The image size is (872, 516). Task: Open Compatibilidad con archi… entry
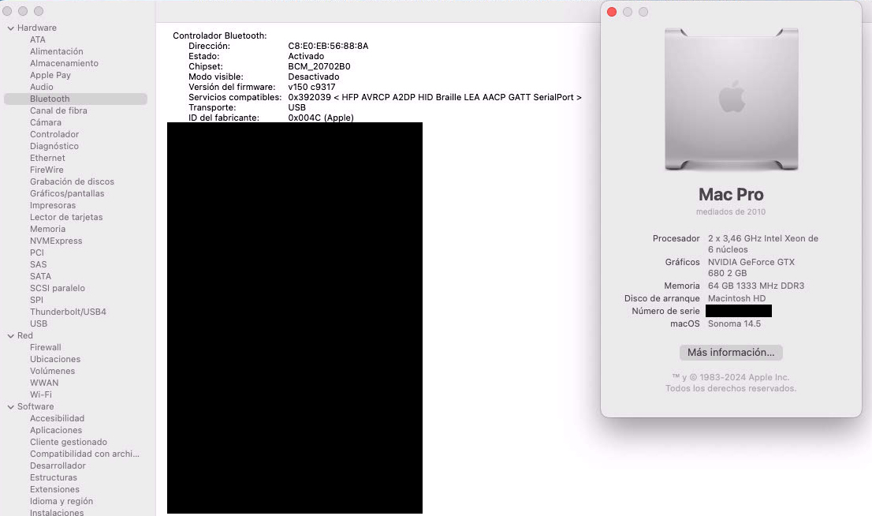coord(84,454)
